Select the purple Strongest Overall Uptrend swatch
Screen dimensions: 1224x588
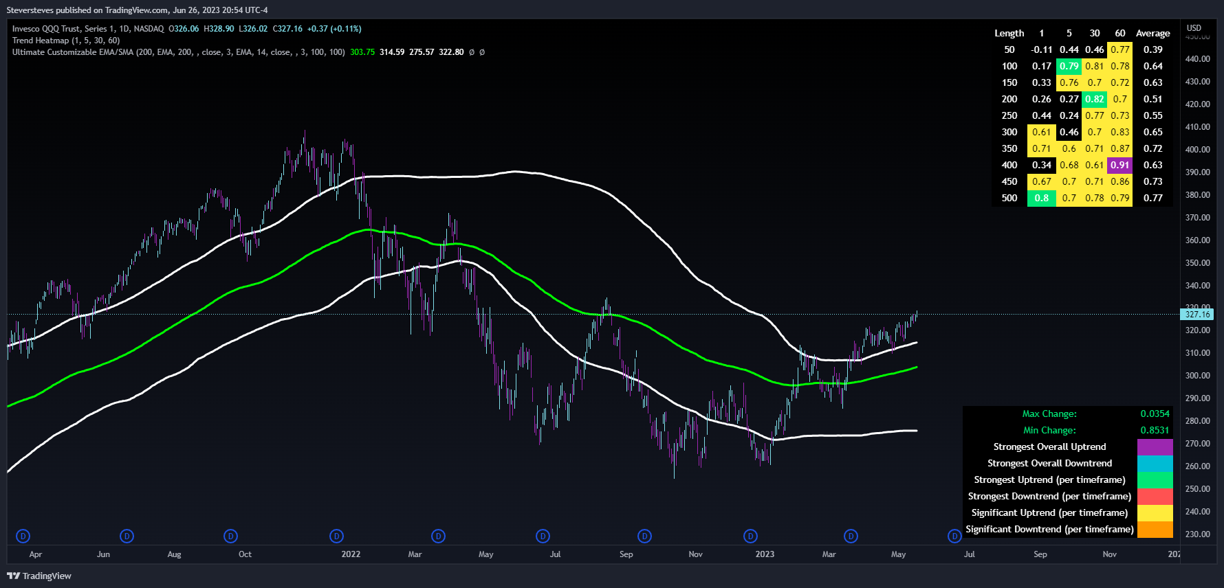pos(1155,447)
